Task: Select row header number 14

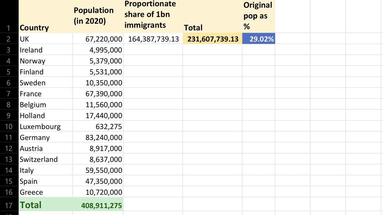Action: pos(9,170)
